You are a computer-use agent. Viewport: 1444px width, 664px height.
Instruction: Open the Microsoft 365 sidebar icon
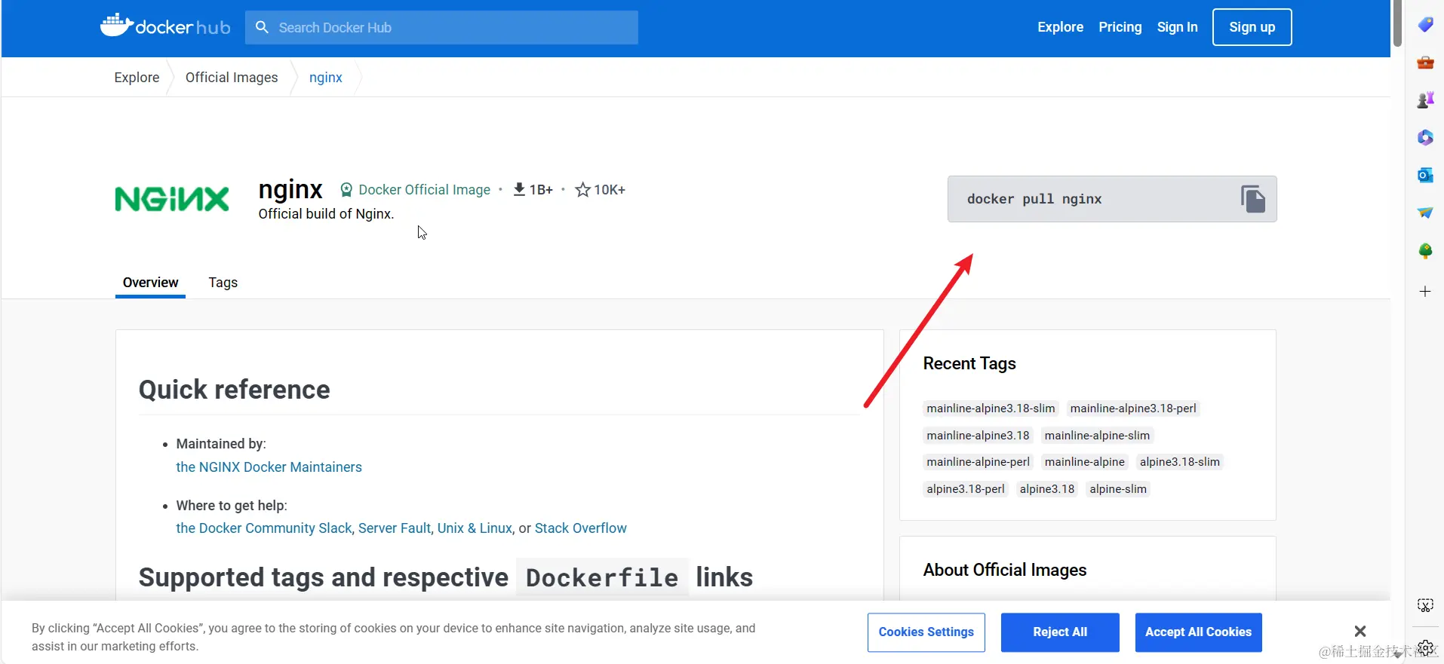coord(1425,137)
